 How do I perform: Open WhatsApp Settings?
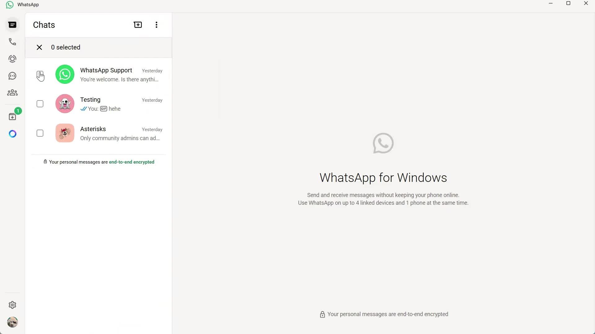click(12, 305)
